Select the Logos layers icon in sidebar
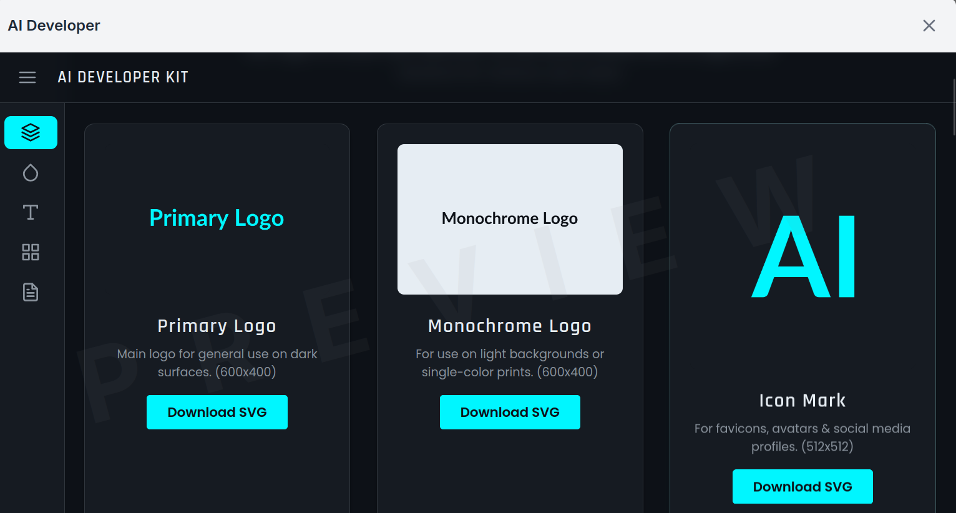This screenshot has width=956, height=513. pyautogui.click(x=31, y=132)
